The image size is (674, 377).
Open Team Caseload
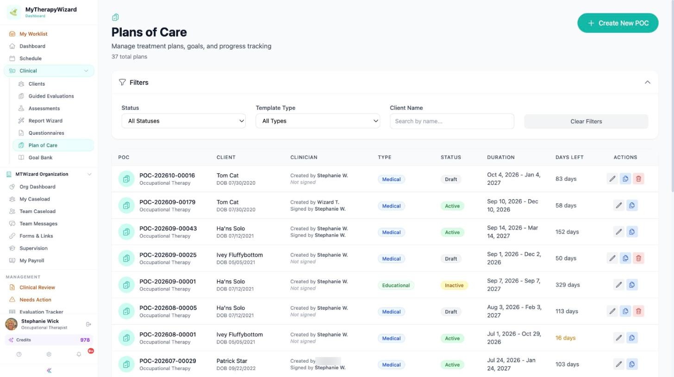[x=37, y=211]
